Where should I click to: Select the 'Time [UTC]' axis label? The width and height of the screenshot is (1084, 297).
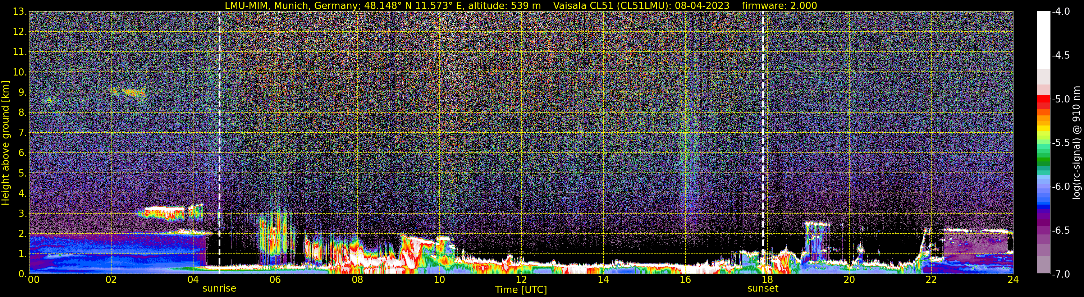(521, 290)
